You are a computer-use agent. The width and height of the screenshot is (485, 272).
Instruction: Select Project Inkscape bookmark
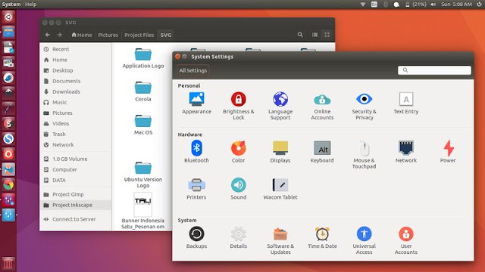click(76, 205)
